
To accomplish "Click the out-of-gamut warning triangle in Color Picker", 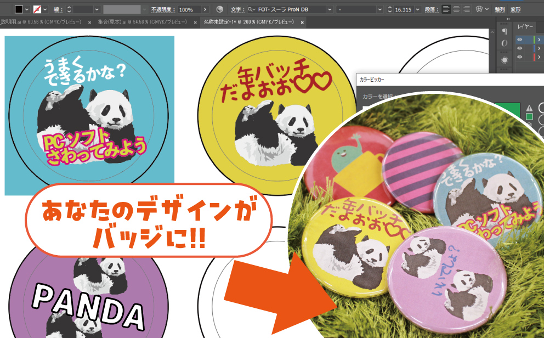I will (529, 109).
